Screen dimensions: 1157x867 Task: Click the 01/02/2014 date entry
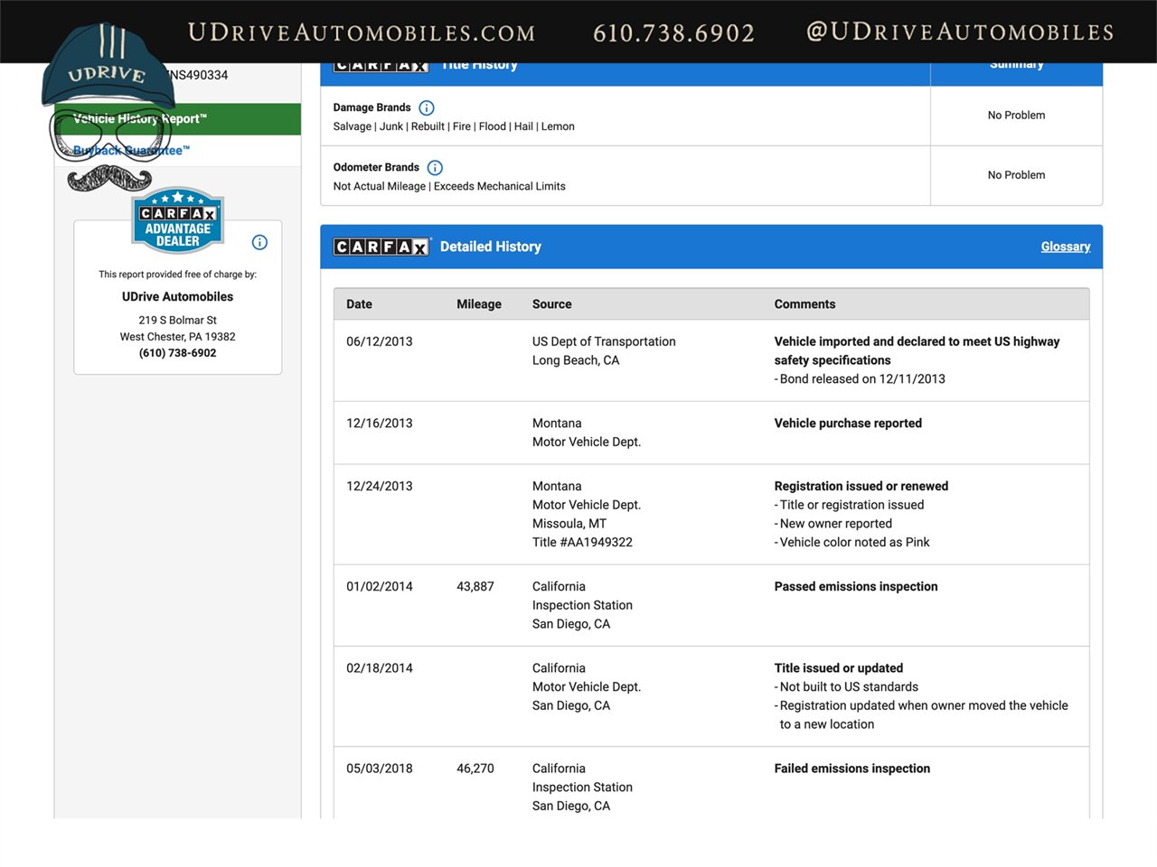tap(380, 586)
